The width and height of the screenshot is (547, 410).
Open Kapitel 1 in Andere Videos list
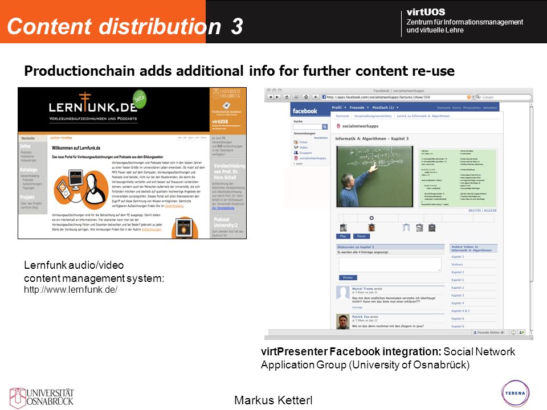458,257
